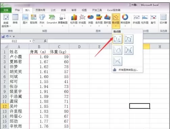Viewport: 170px width, 129px height.
Task: Choose scatter with smooth lines and markers
Action: 129,39
